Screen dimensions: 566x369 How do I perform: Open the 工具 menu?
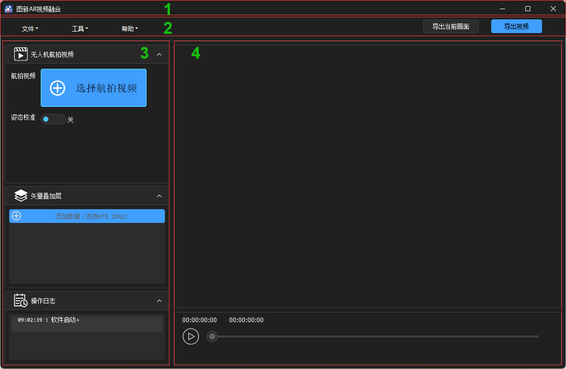[x=79, y=29]
